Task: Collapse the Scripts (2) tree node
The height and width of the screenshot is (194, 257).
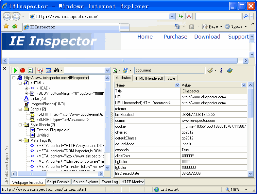Action: coord(20,109)
